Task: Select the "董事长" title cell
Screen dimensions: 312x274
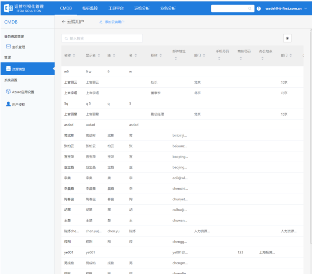Action: [156, 93]
